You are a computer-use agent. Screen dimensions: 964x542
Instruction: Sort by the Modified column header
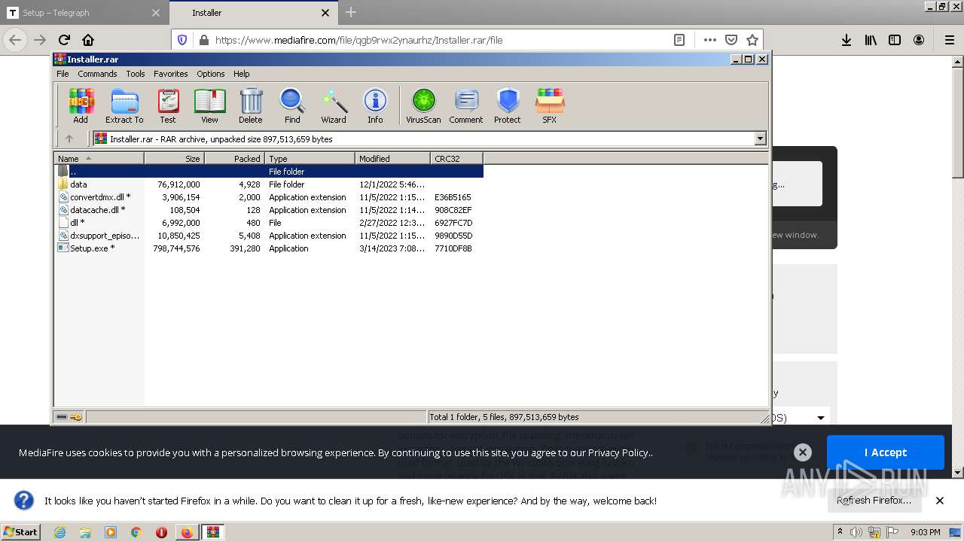pyautogui.click(x=392, y=158)
